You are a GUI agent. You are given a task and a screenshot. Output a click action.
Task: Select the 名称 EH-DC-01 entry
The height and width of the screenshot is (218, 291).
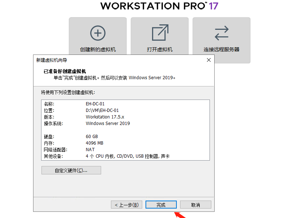point(98,104)
